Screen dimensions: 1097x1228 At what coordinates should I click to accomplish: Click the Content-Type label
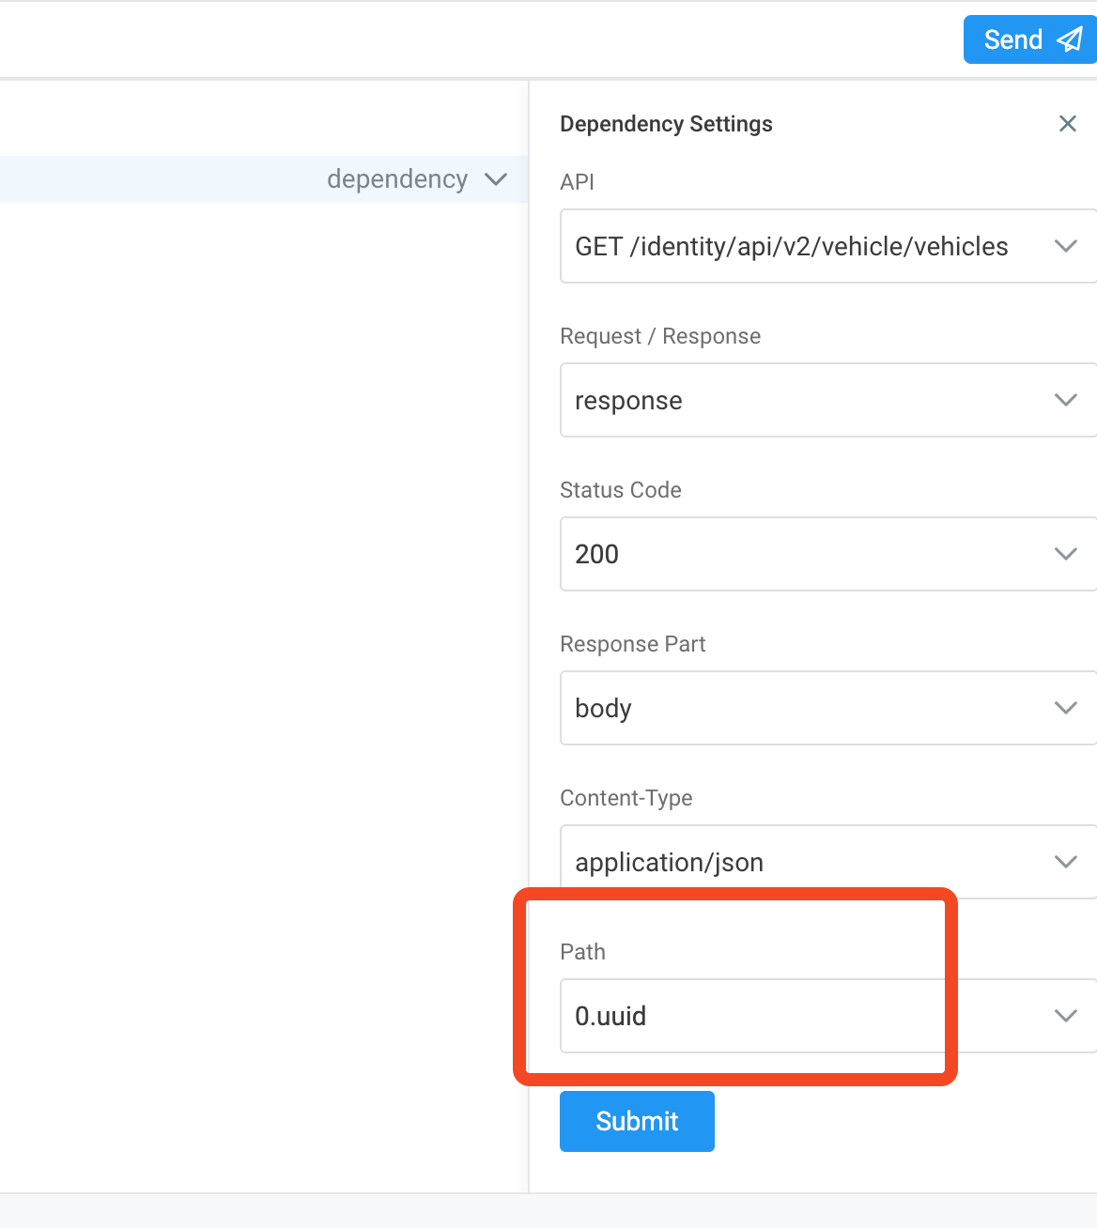pos(626,798)
